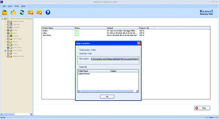Open the File menu
This screenshot has width=219, height=119.
4,6
